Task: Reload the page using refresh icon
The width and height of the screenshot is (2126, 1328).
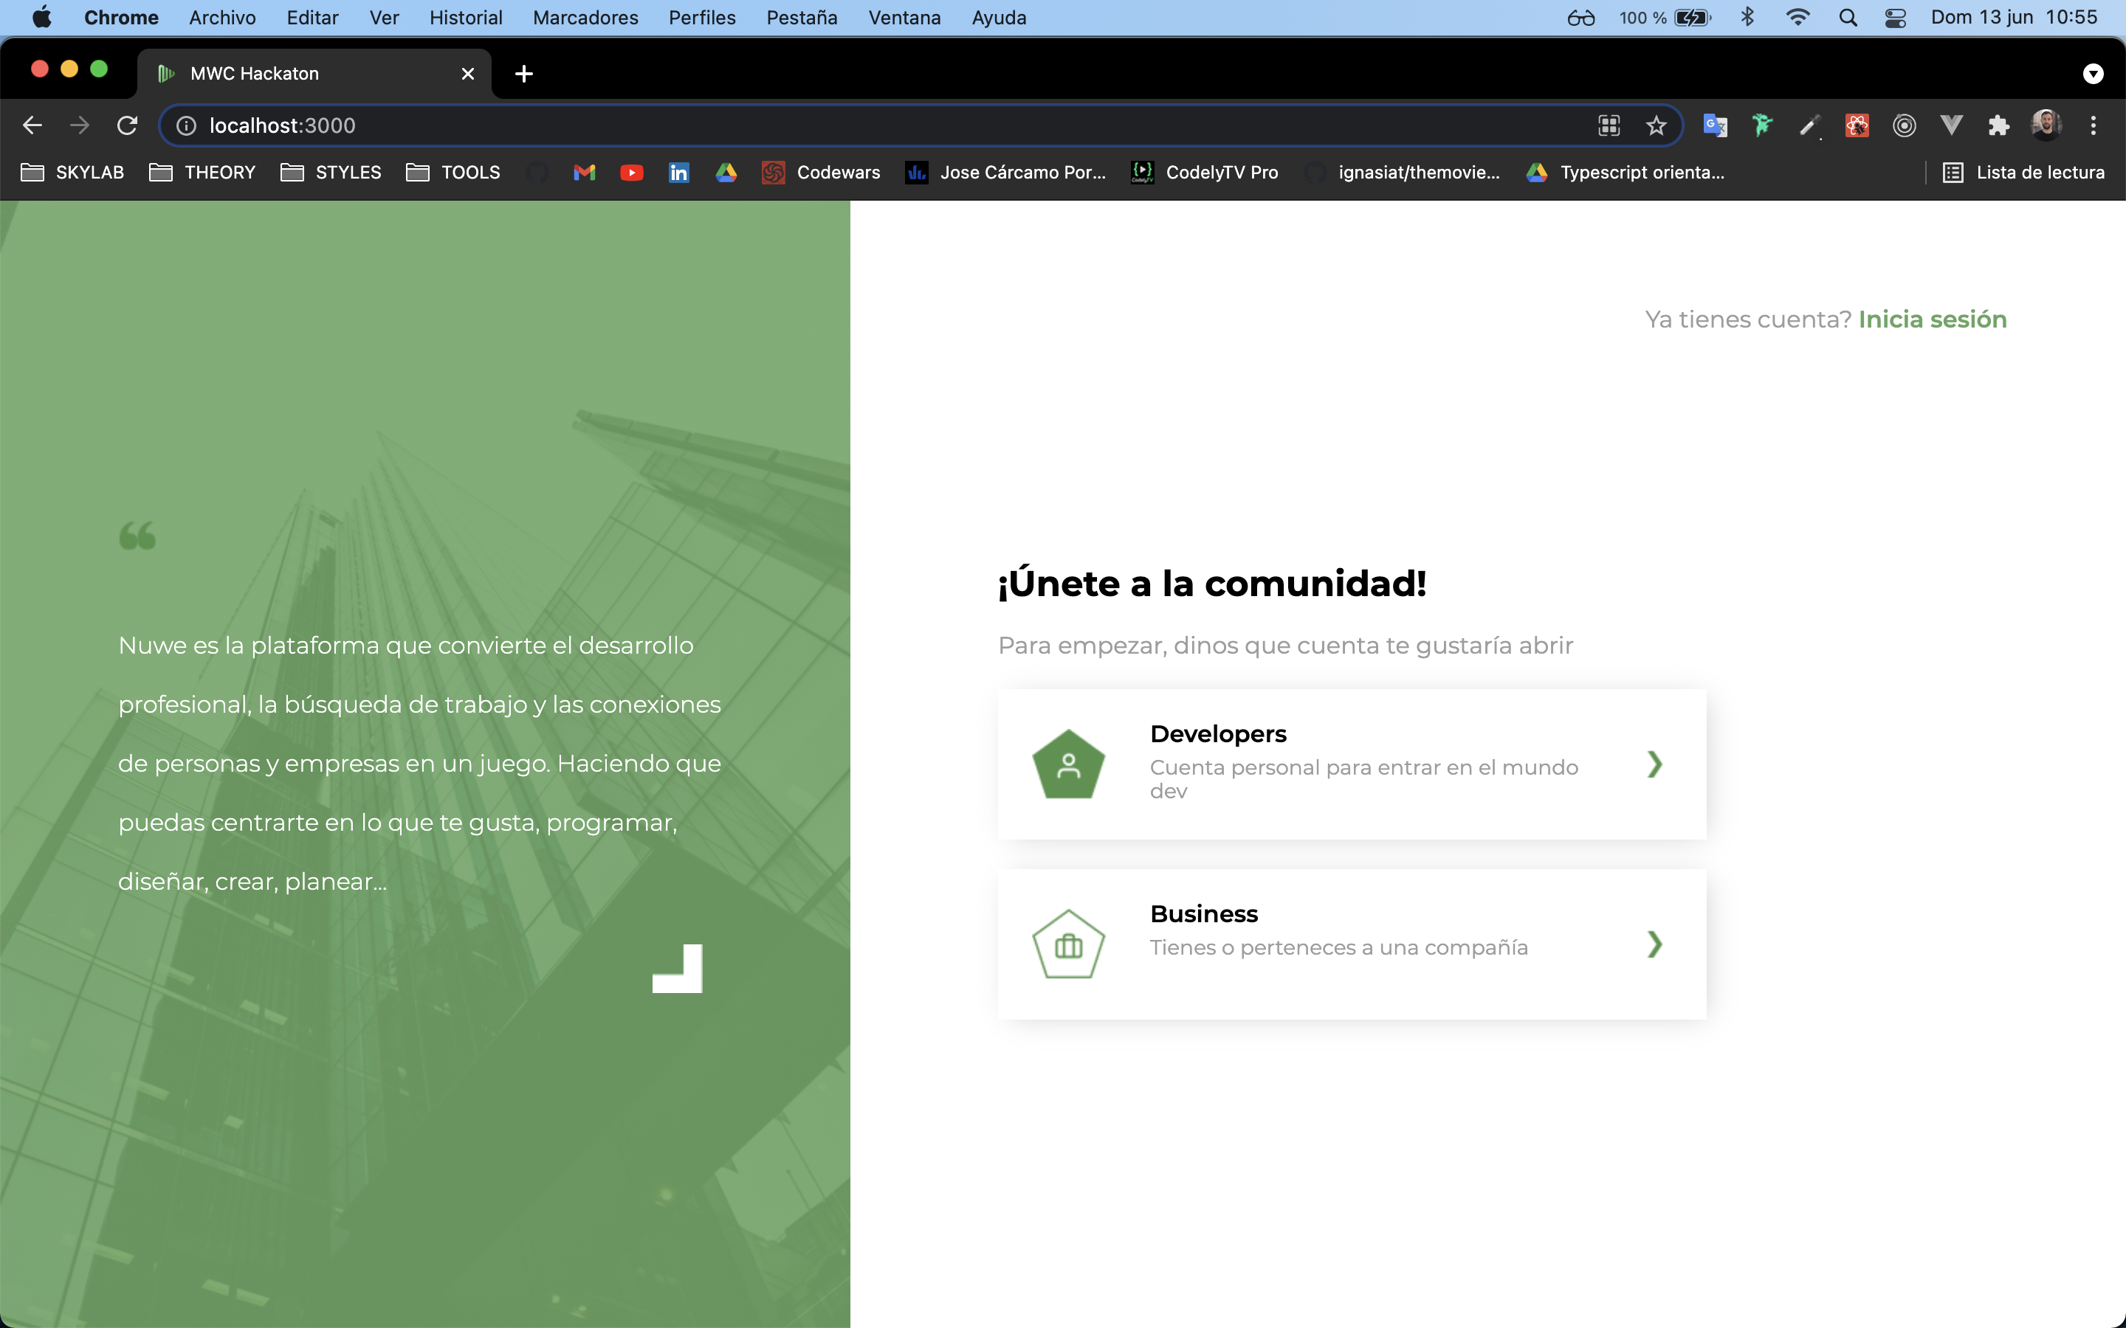Action: 128,125
